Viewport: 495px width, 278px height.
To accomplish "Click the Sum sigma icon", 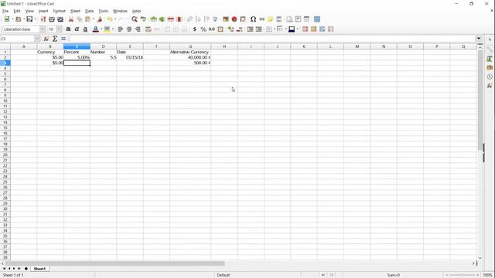I will tap(55, 39).
